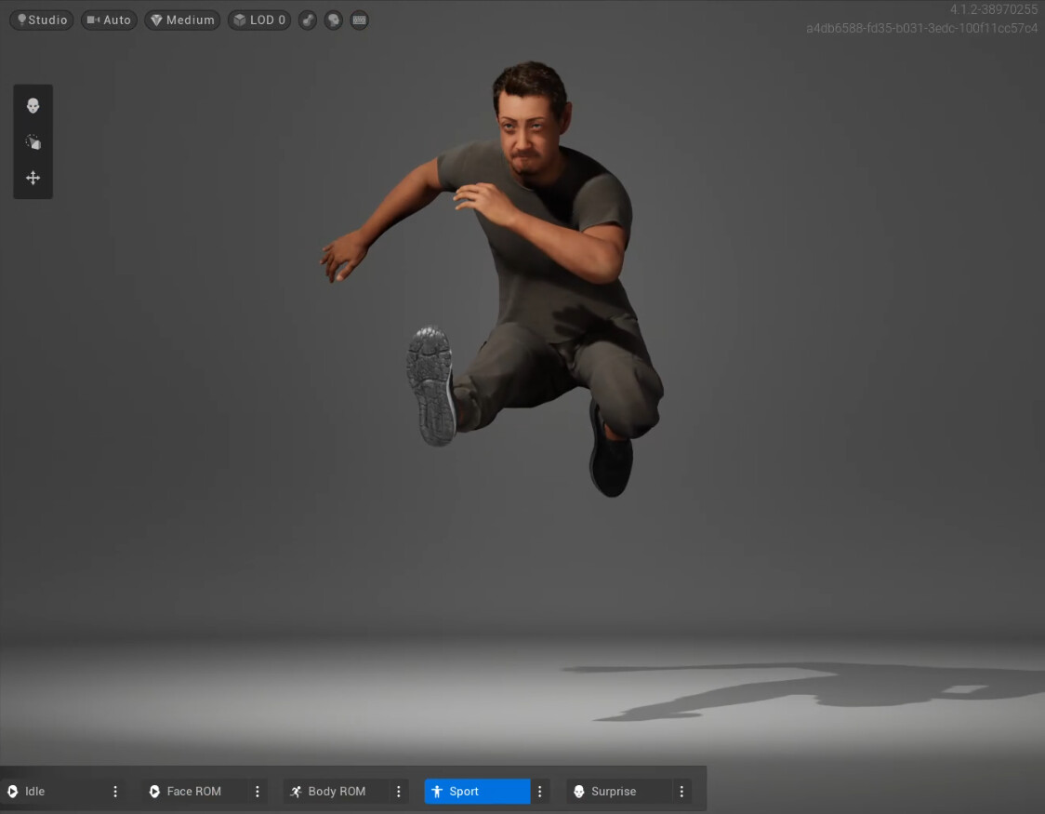Click the skeleton rig icon in top toolbar
Screen dimensions: 1045x814
click(x=308, y=20)
